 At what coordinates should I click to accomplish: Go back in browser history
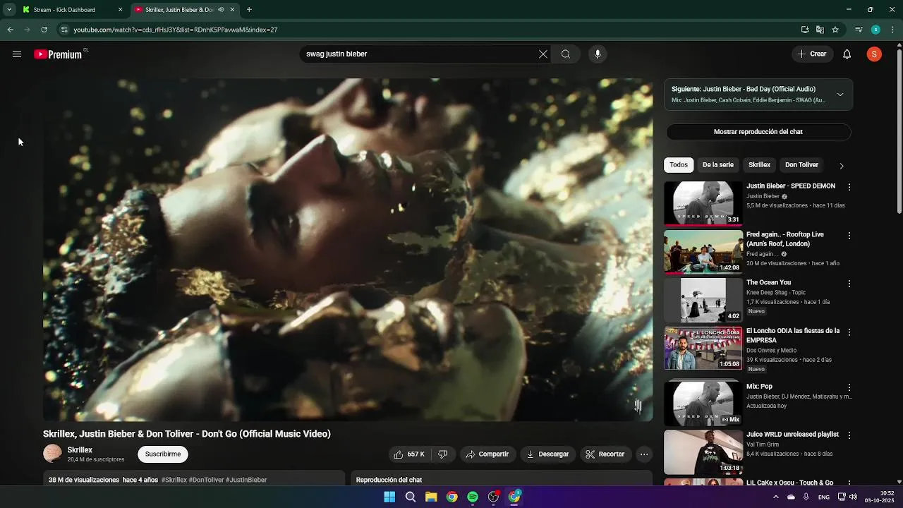pyautogui.click(x=10, y=30)
